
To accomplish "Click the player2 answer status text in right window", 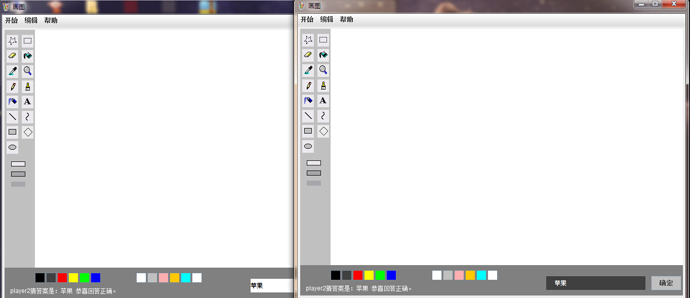I will 359,288.
